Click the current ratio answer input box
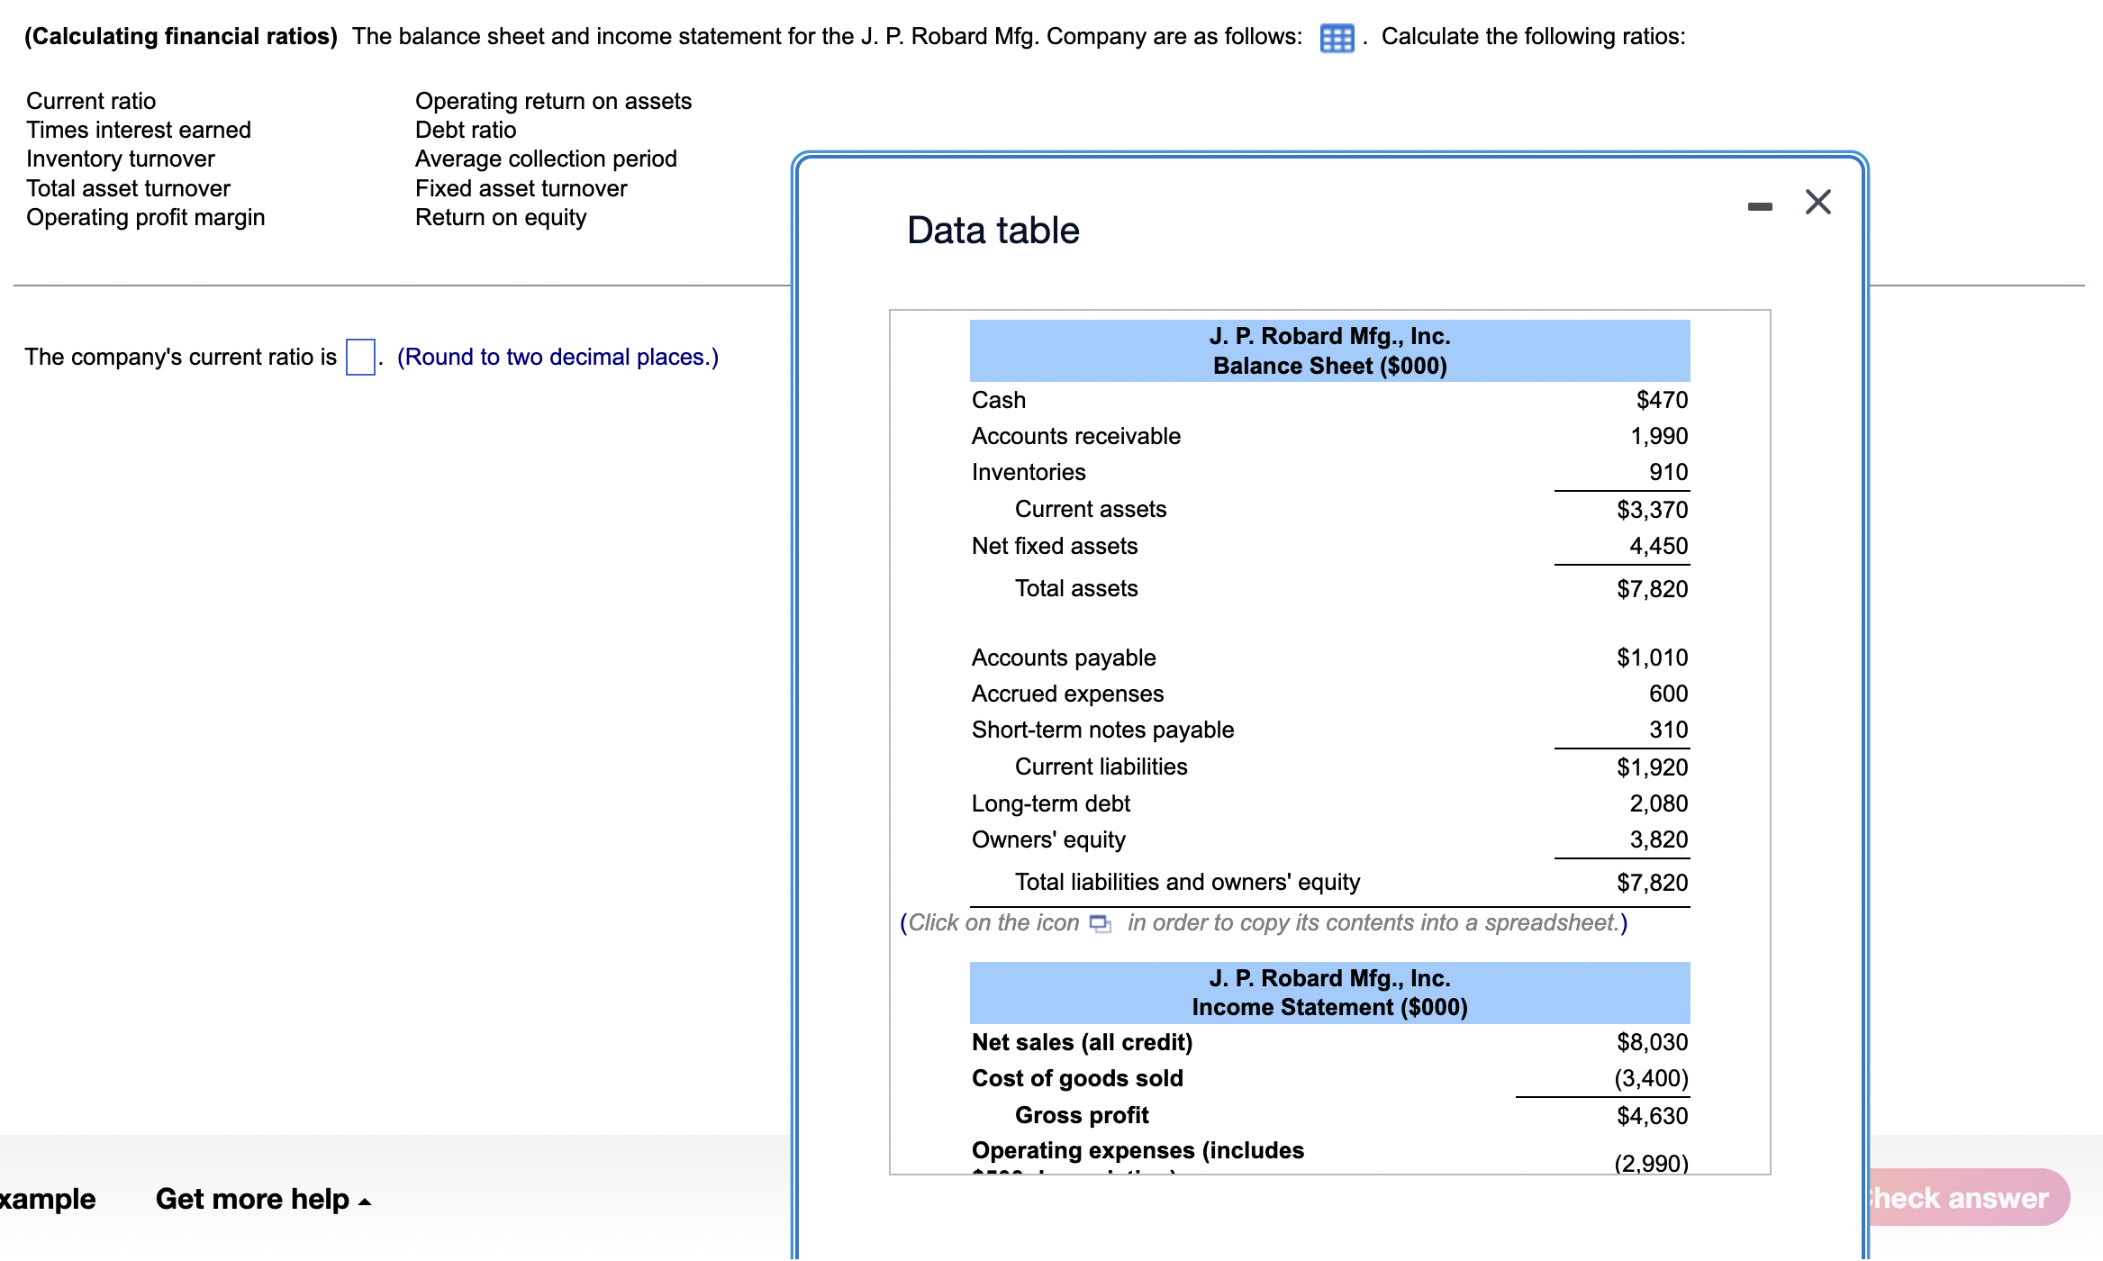The width and height of the screenshot is (2103, 1261). [358, 358]
